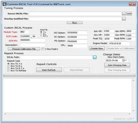
Task: Focus the ECM Code suffix field 99
Action: pos(34,36)
